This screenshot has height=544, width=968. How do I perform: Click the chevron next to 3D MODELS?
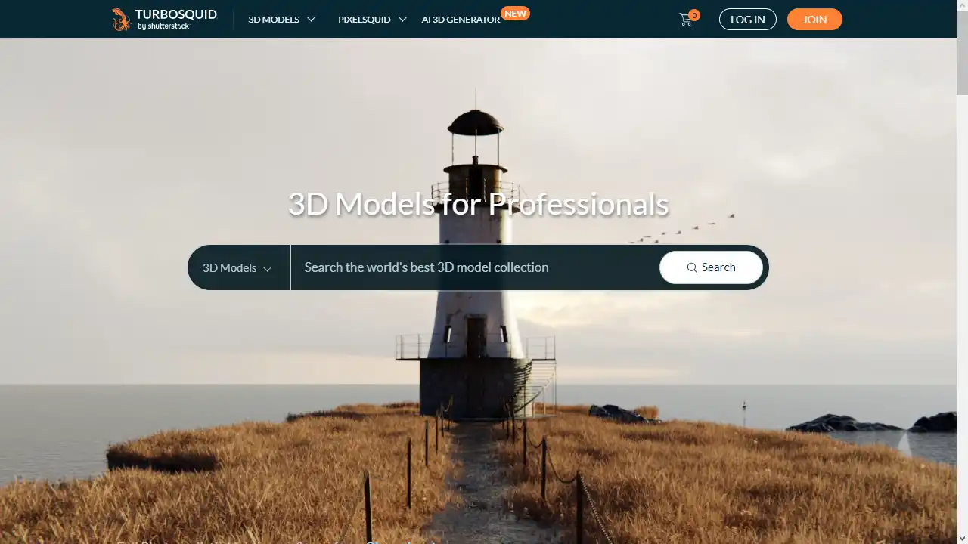[x=310, y=20]
